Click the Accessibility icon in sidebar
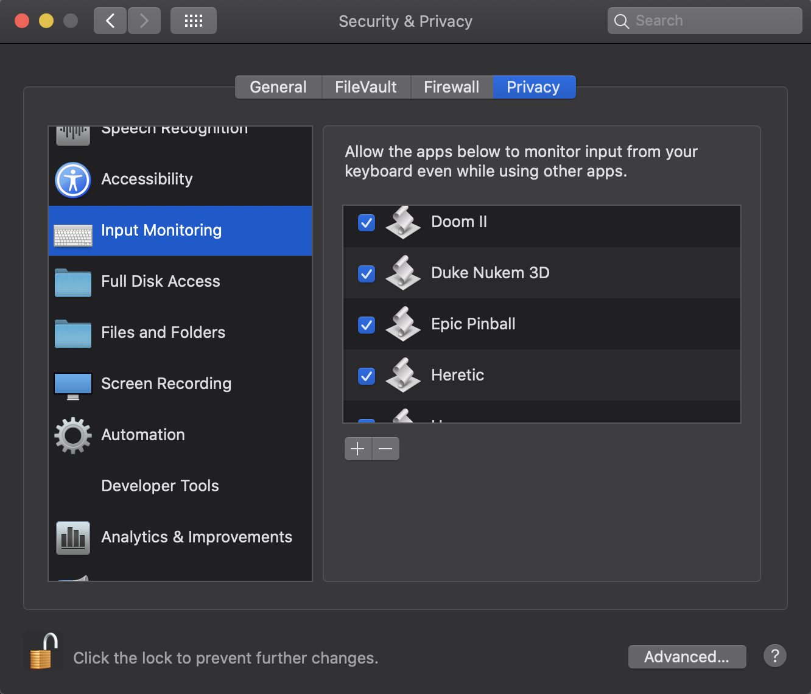 (73, 180)
